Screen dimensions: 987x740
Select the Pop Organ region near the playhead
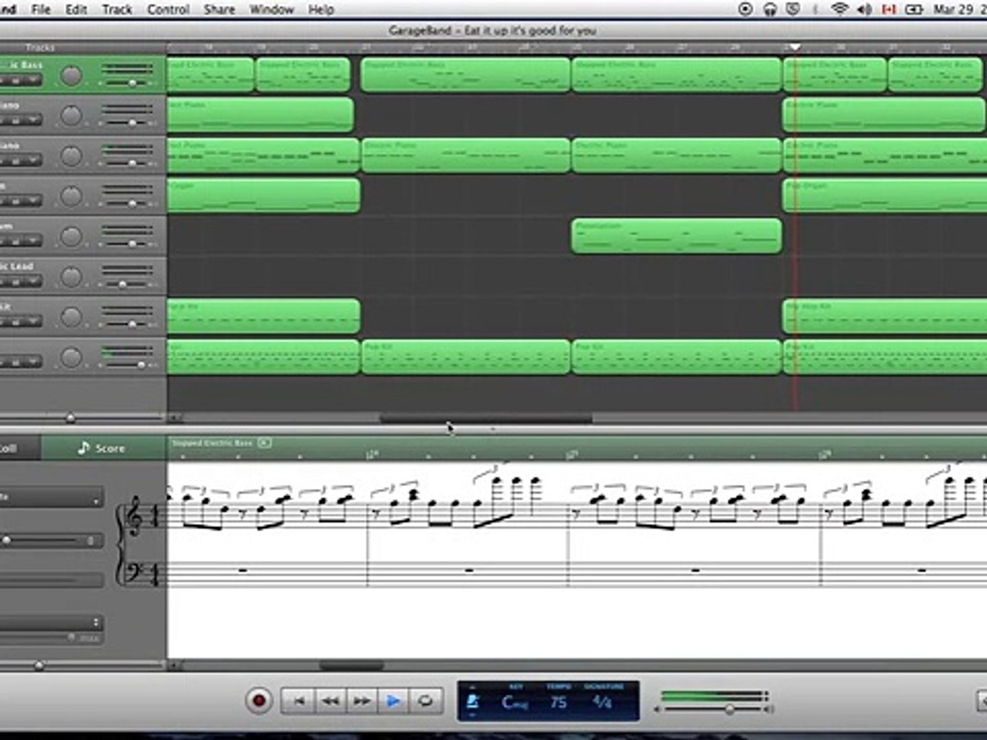click(x=884, y=196)
